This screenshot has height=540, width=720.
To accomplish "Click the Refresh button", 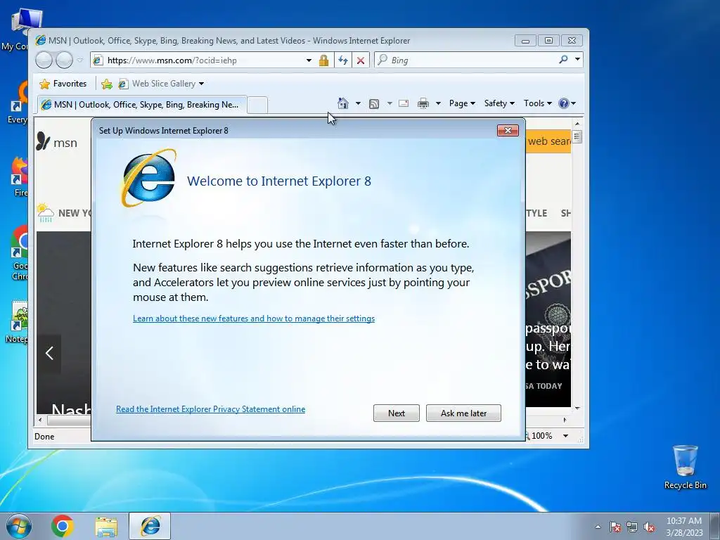I will (343, 60).
